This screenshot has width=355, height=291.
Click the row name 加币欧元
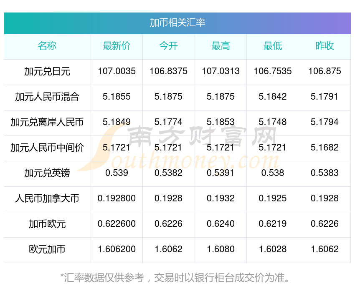[47, 224]
